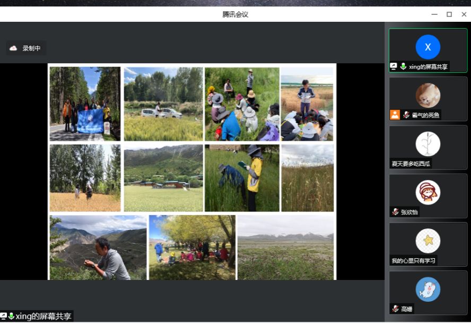Select 张欣怡's cartoon girl avatar
Screen dimensions: 471x323
(x=428, y=192)
